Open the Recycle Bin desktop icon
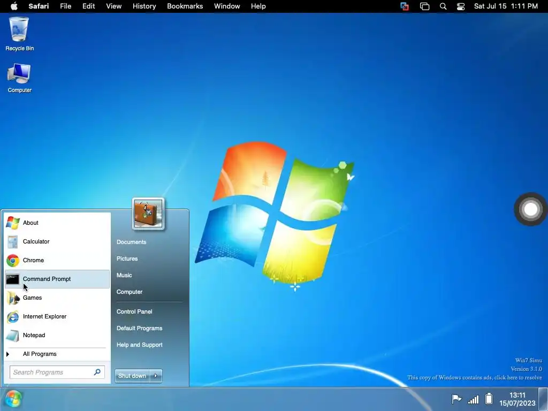This screenshot has width=548, height=411. click(19, 34)
